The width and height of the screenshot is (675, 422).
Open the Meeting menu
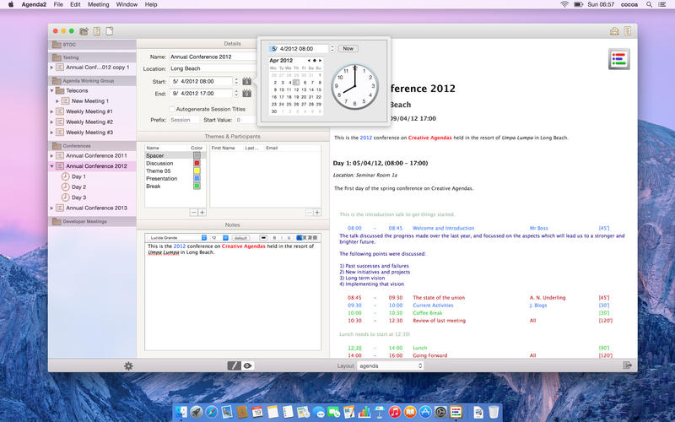pyautogui.click(x=99, y=4)
